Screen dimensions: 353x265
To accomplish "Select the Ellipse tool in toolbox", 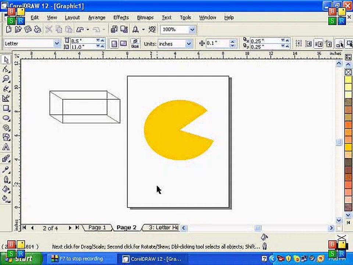I will pos(6,118).
